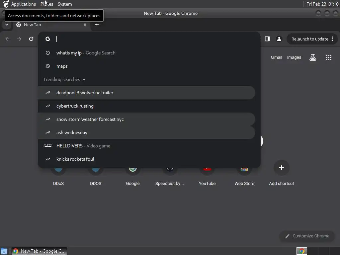Select 'deadpool 3 wolverine trailer' suggestion
The height and width of the screenshot is (255, 340).
(146, 93)
